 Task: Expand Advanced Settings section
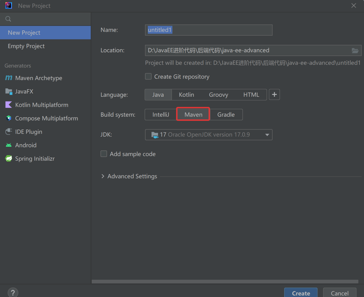coord(103,176)
